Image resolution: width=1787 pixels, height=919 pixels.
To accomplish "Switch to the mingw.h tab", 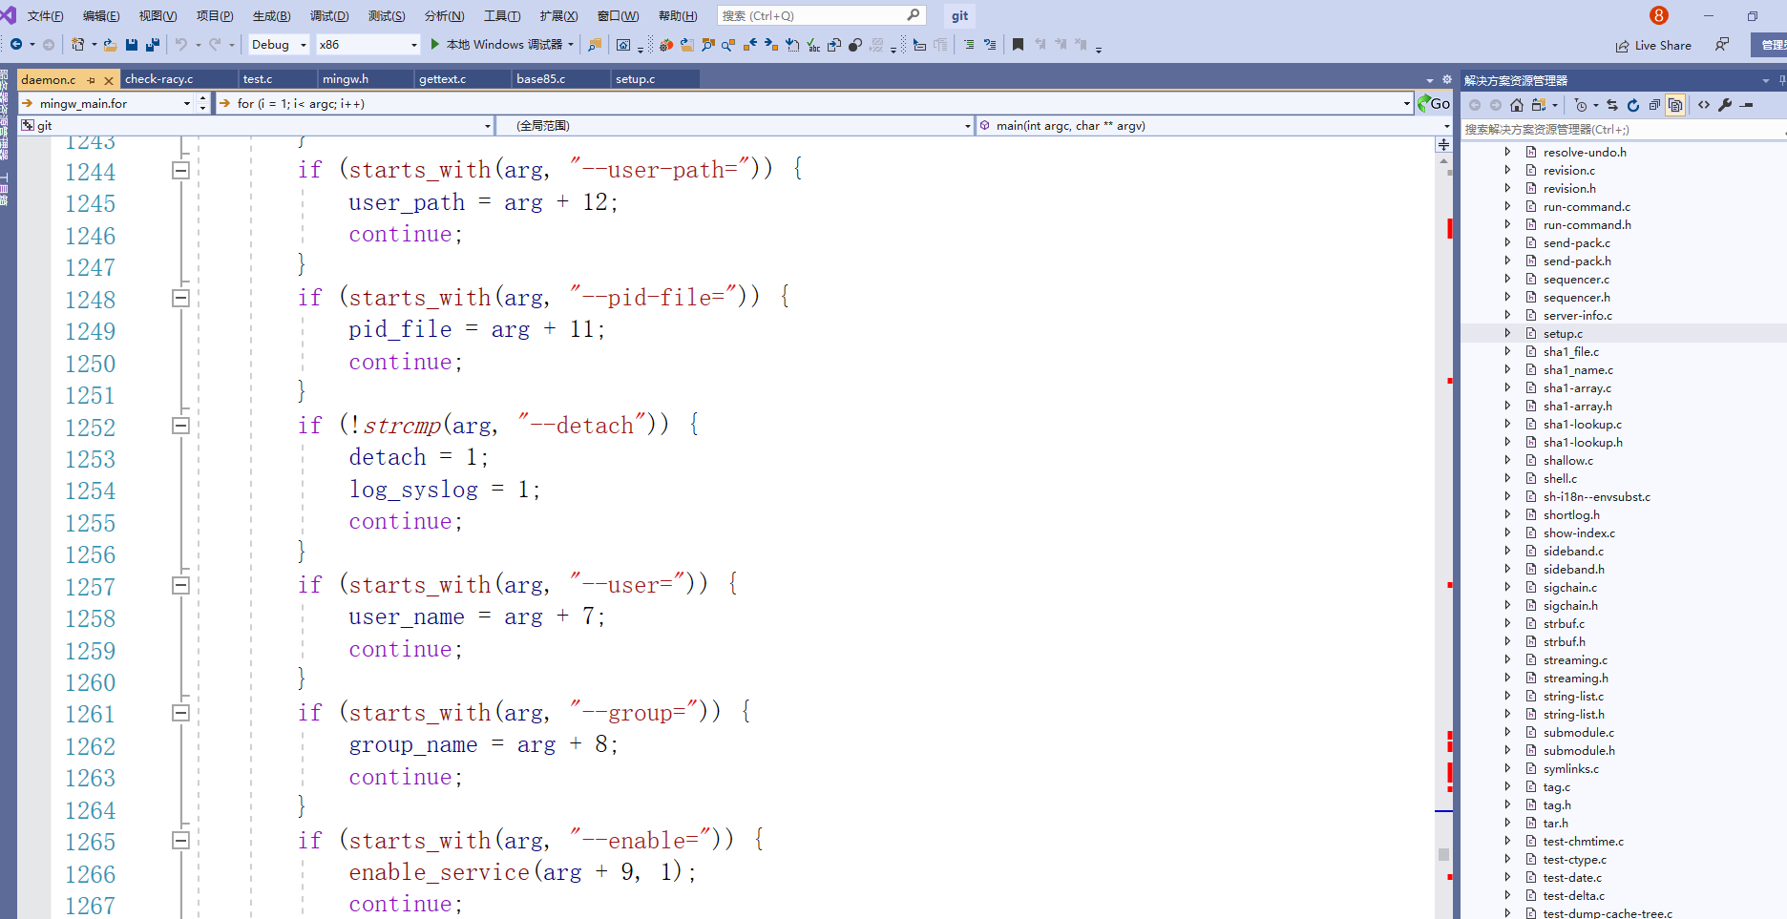I will tap(346, 79).
